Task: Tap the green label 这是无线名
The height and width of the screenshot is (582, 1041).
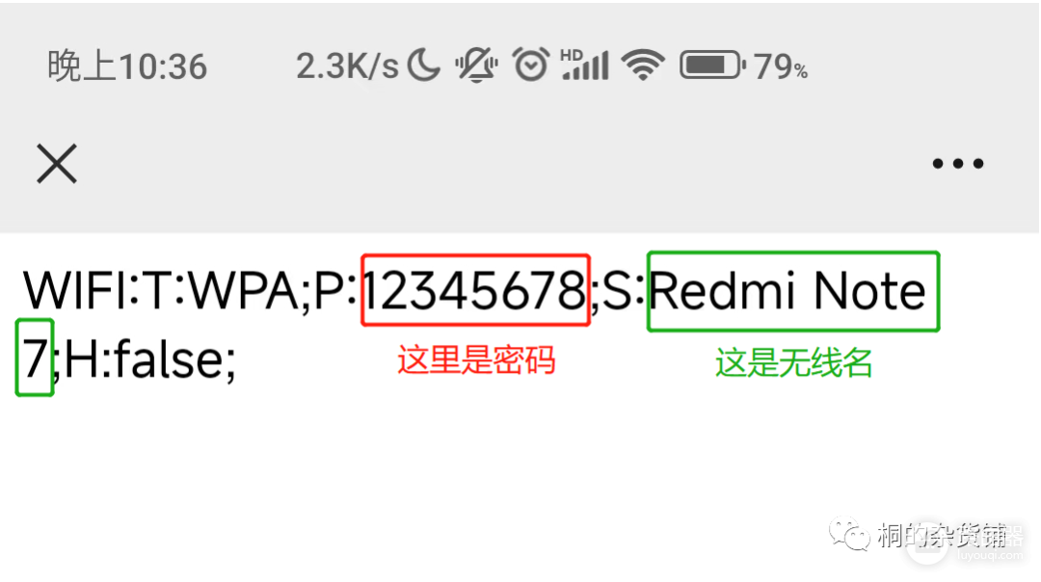Action: (x=794, y=363)
